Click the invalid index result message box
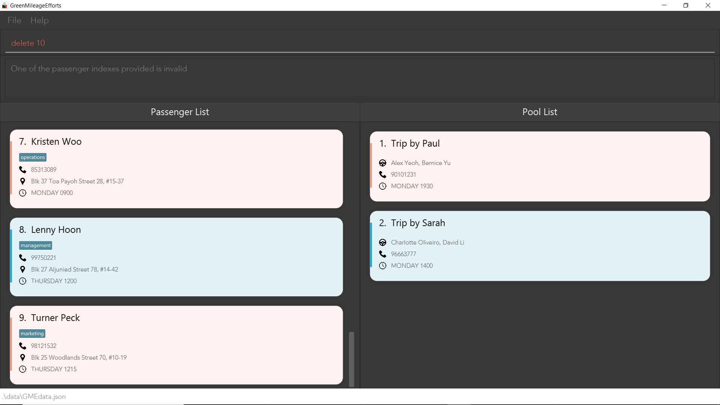This screenshot has height=405, width=720. click(360, 79)
